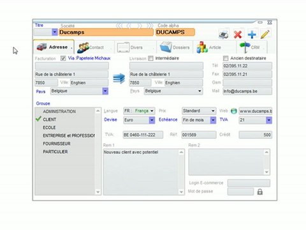Expand the billing Pays dropdown
Image resolution: width=306 pixels, height=230 pixels.
pyautogui.click(x=105, y=91)
